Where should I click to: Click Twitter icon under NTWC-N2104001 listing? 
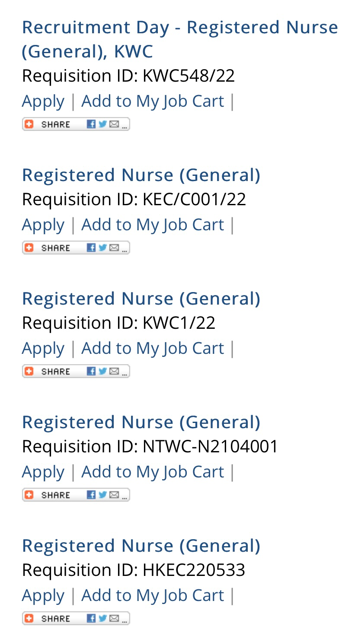102,495
